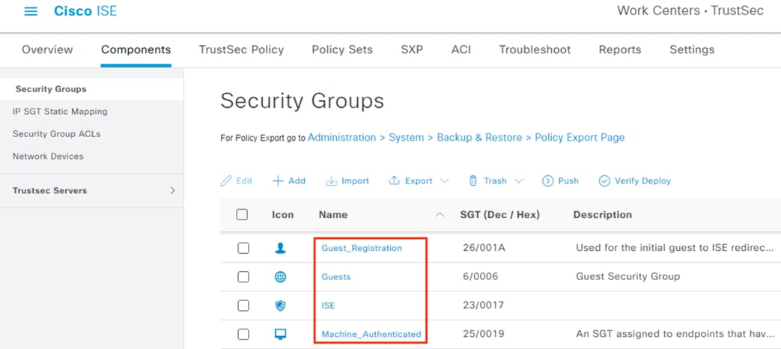
Task: Click the Edit pencil button
Action: (x=237, y=180)
